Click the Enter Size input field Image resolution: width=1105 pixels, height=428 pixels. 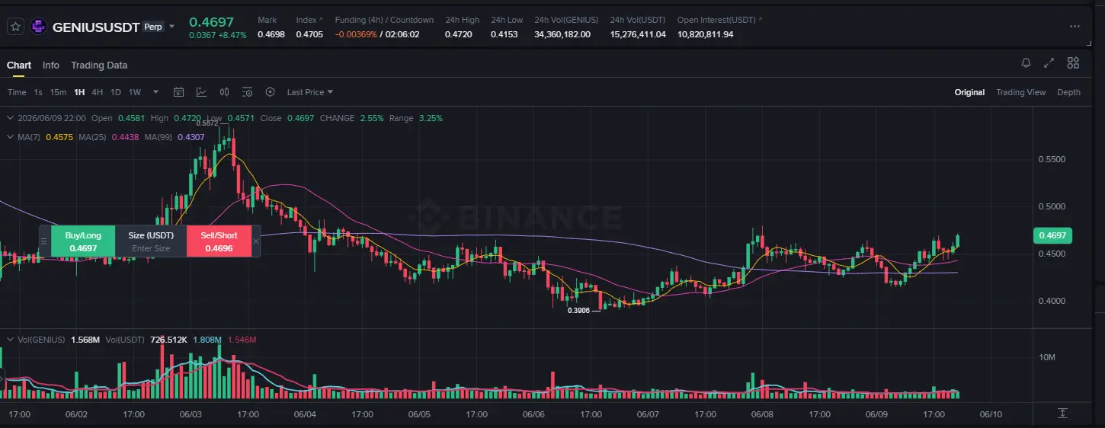151,248
